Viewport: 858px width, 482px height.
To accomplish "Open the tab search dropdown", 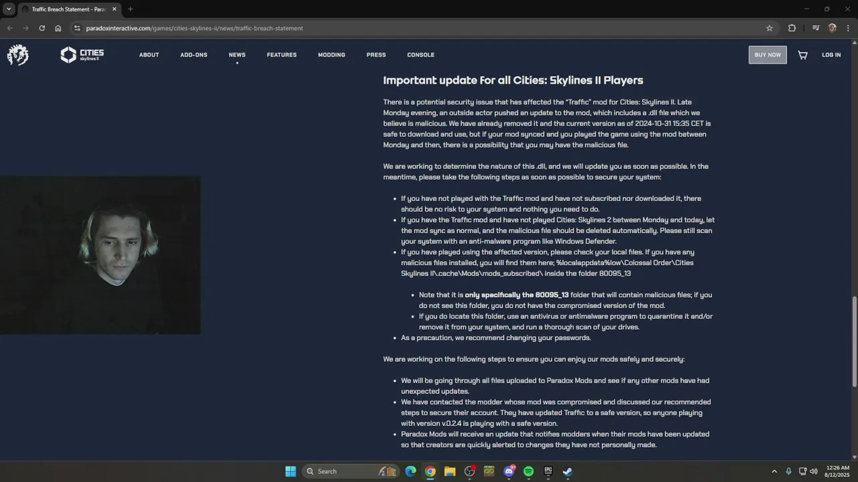I will click(x=9, y=9).
